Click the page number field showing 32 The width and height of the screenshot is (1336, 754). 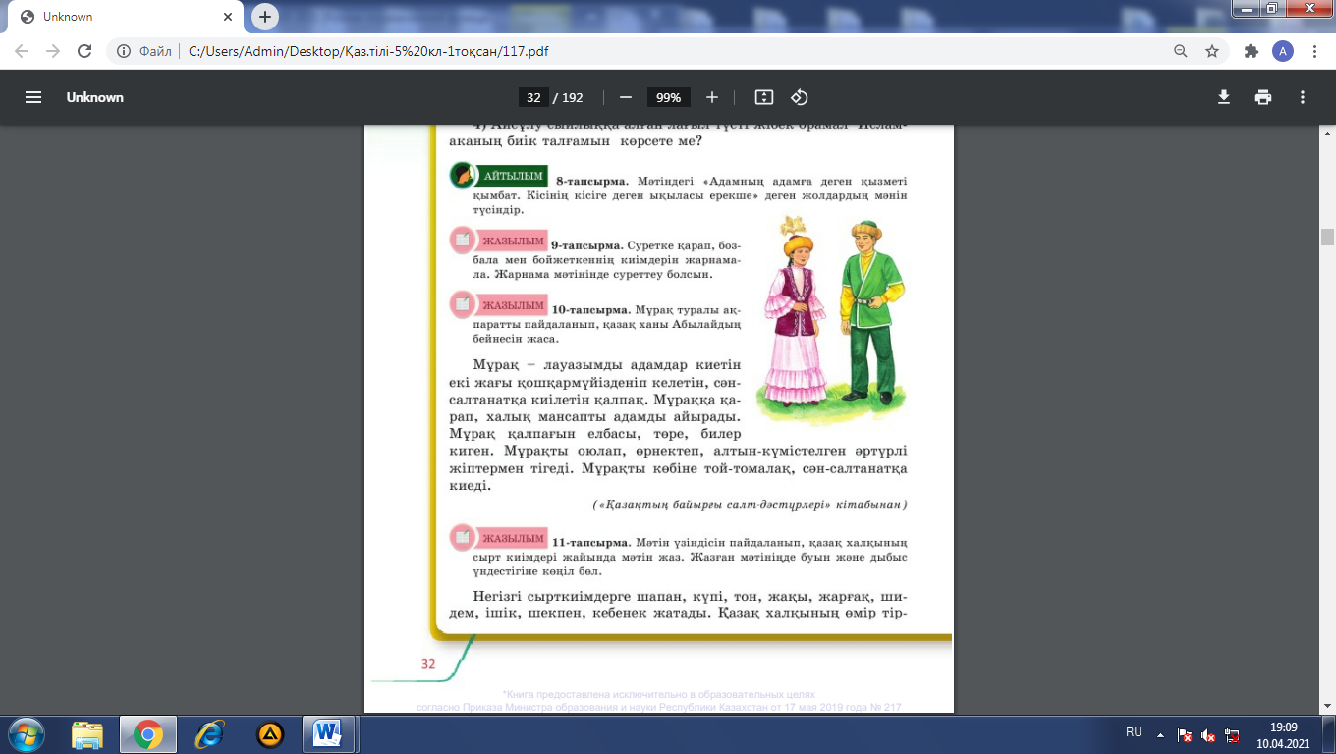[533, 97]
